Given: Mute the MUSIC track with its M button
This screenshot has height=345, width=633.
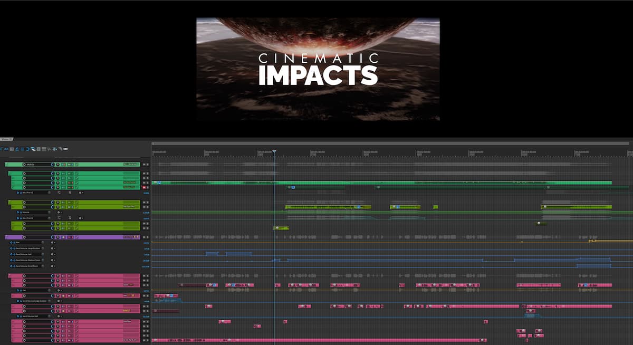Looking at the screenshot, I should (x=144, y=164).
